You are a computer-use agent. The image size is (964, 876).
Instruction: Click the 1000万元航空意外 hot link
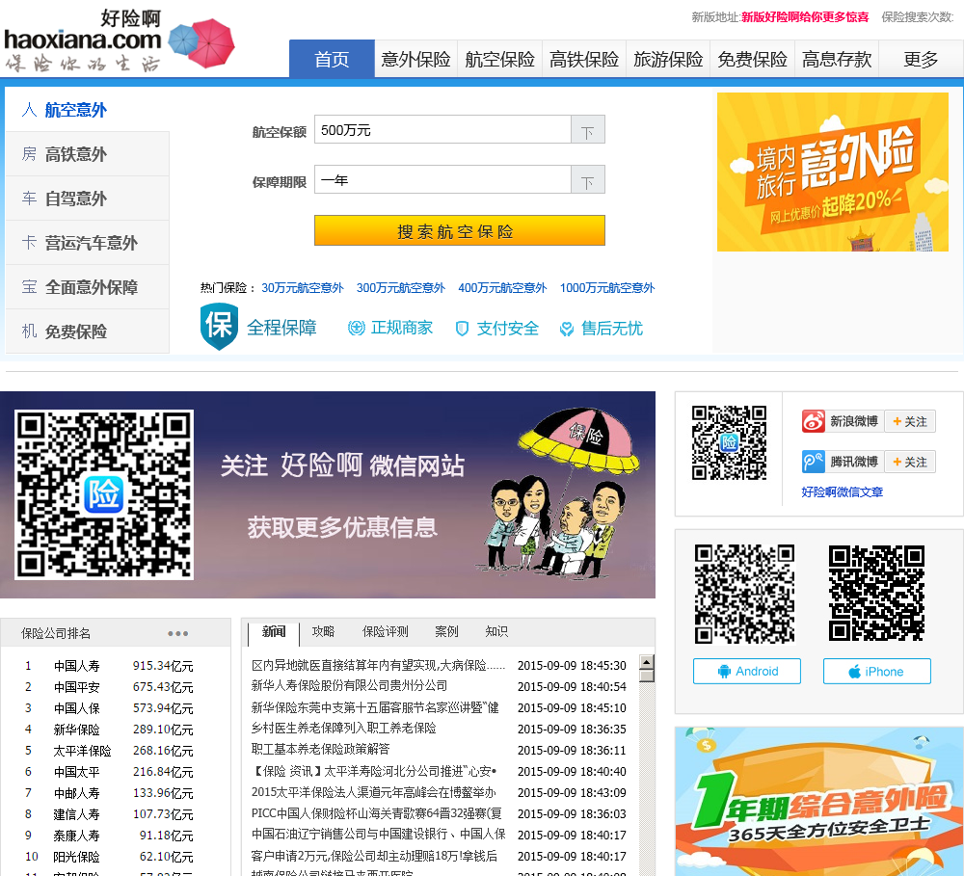[607, 288]
